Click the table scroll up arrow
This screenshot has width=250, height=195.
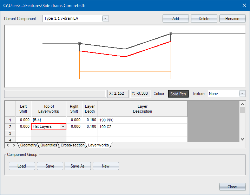242,104
